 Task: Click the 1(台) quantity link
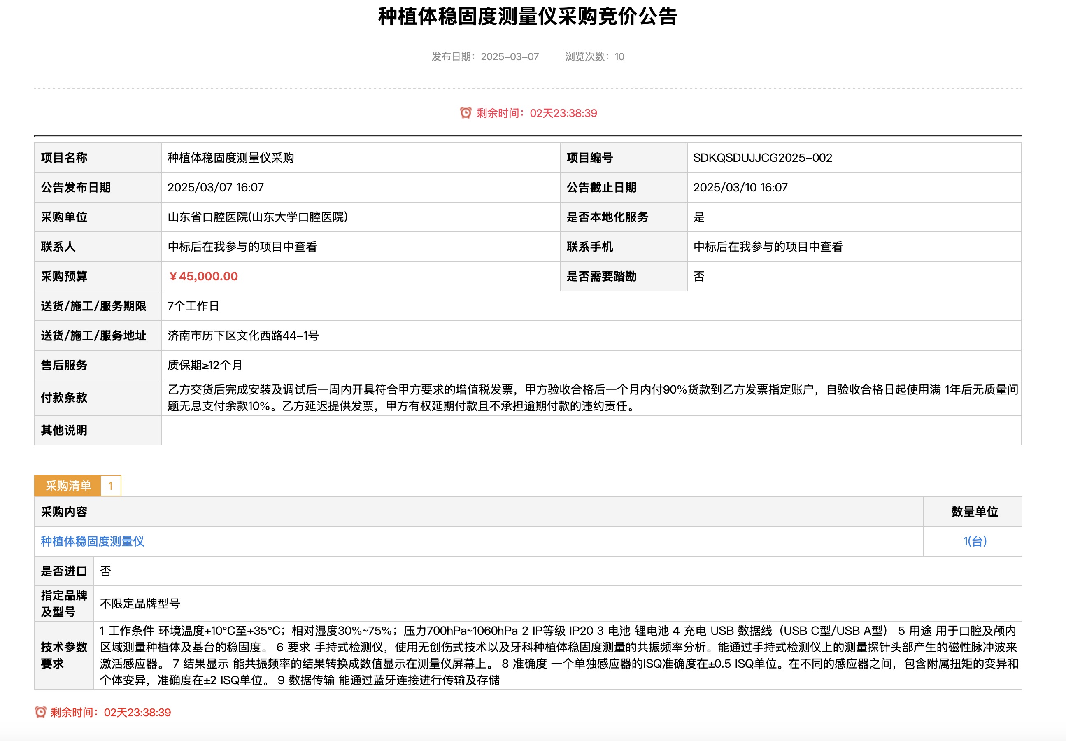coord(974,541)
